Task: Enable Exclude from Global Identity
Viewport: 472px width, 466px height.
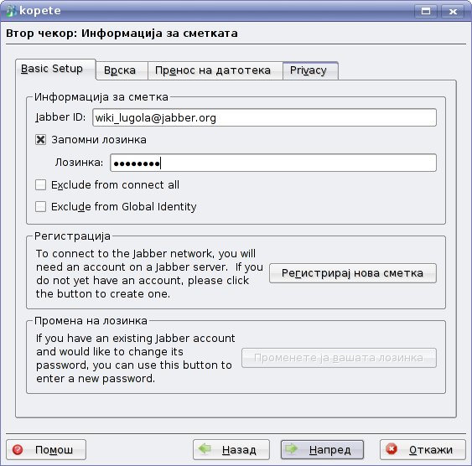Action: point(40,207)
